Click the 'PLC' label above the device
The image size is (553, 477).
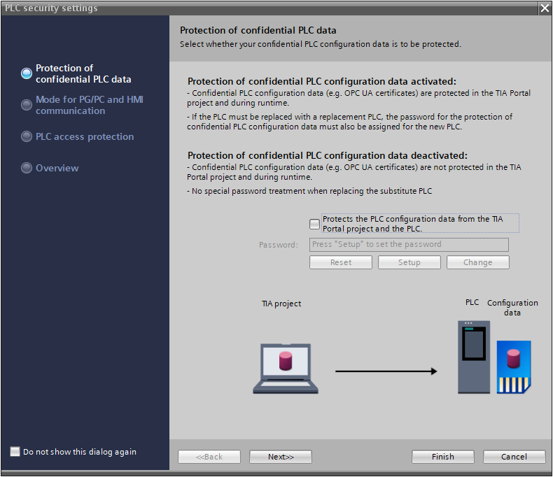tap(472, 302)
